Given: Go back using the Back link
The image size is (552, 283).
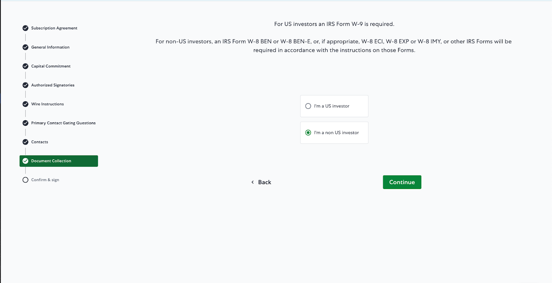Looking at the screenshot, I should tap(265, 182).
